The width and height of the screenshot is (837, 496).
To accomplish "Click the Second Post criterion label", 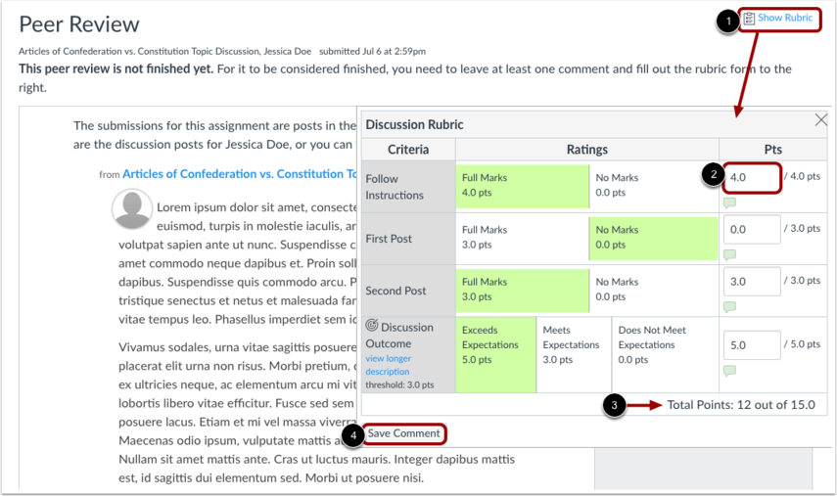I will point(395,291).
